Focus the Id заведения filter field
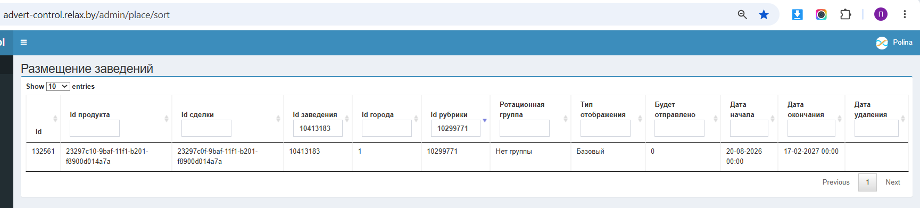 [x=318, y=128]
